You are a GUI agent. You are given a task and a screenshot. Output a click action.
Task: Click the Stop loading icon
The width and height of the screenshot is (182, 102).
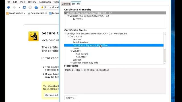click(x=30, y=7)
